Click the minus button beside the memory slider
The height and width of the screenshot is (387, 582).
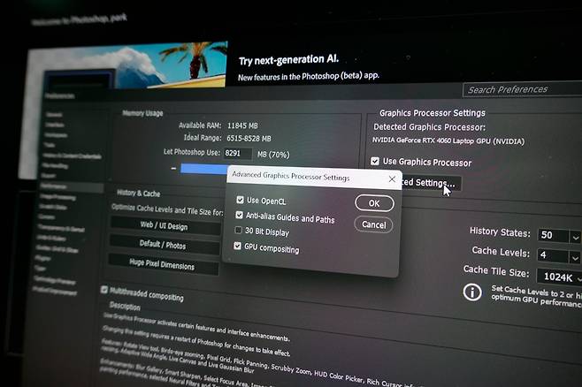coord(173,168)
